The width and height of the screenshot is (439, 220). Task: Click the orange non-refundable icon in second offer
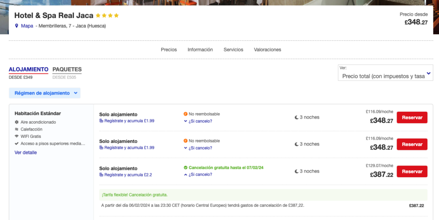(x=185, y=141)
